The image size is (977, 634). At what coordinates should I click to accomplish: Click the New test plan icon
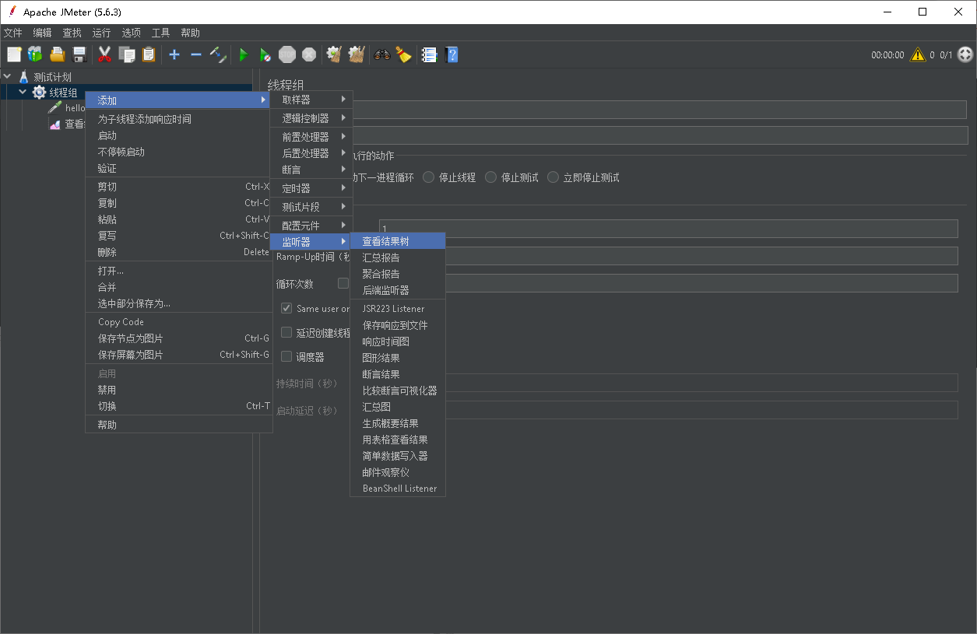pos(14,54)
